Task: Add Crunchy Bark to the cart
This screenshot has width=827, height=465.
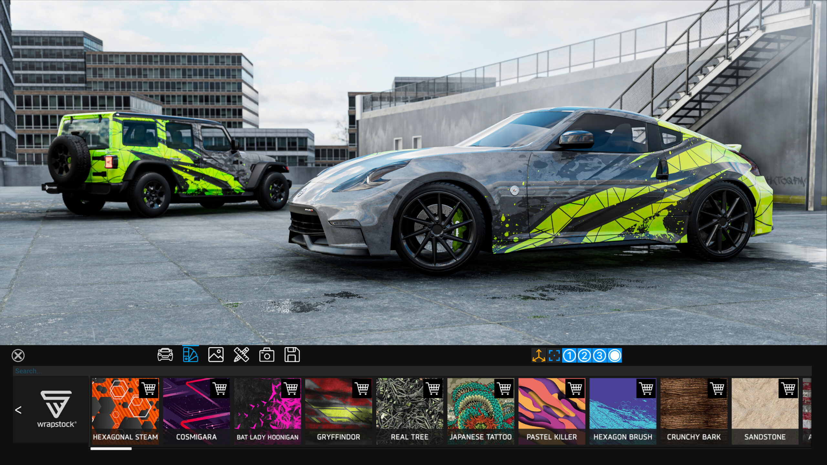Action: (717, 388)
